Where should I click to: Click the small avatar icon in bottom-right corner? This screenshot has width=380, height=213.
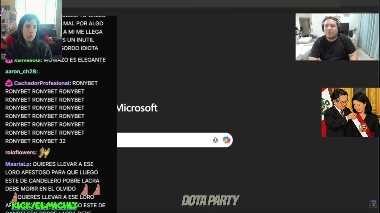point(373,204)
